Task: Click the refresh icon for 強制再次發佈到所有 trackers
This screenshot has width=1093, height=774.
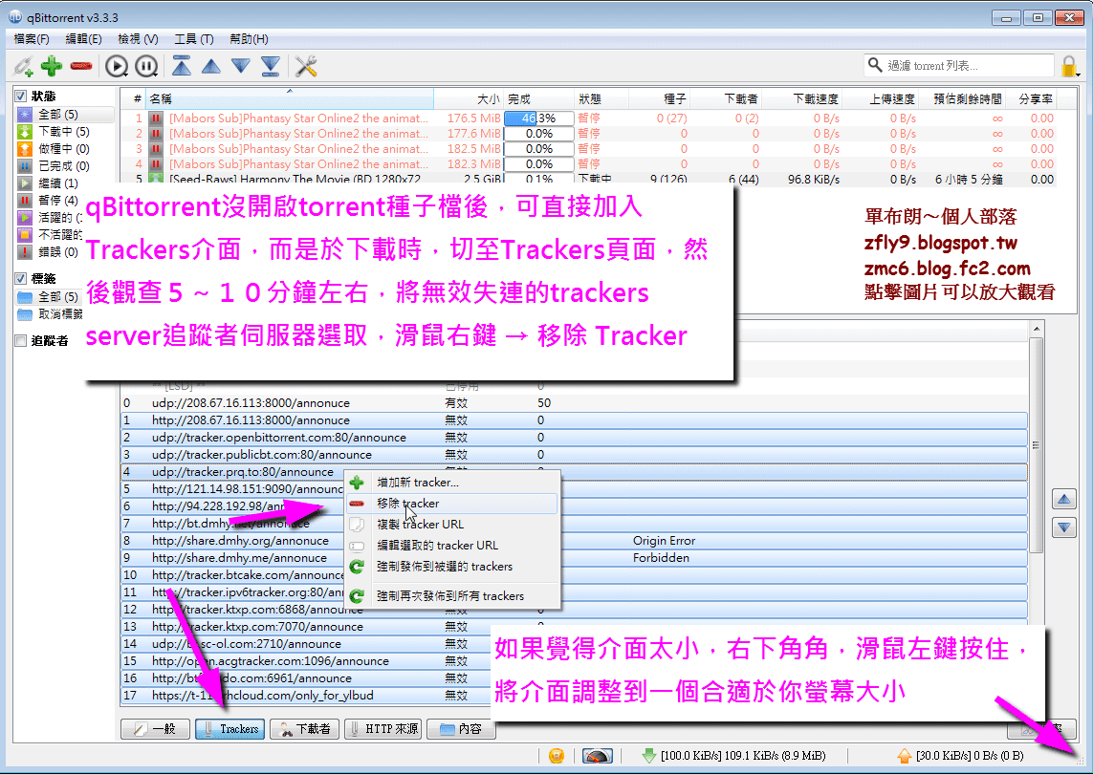Action: [357, 595]
